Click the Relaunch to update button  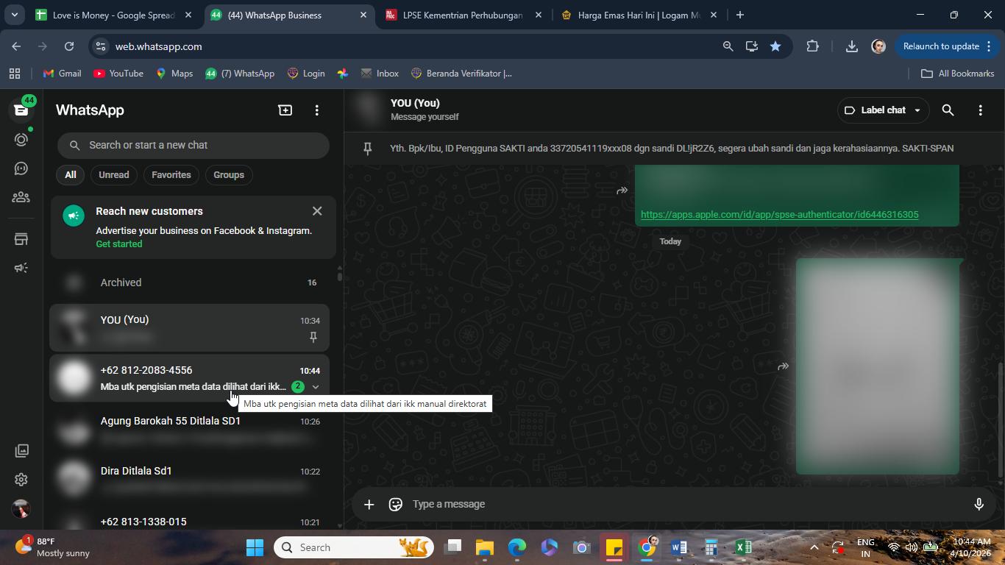click(947, 46)
